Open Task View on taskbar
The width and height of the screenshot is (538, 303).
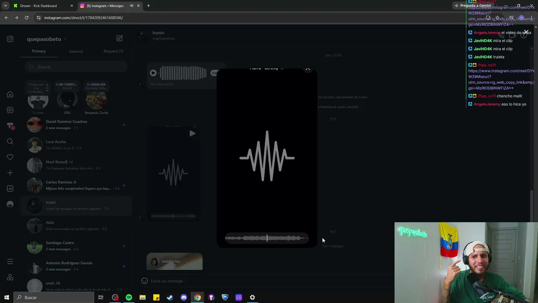tap(101, 298)
